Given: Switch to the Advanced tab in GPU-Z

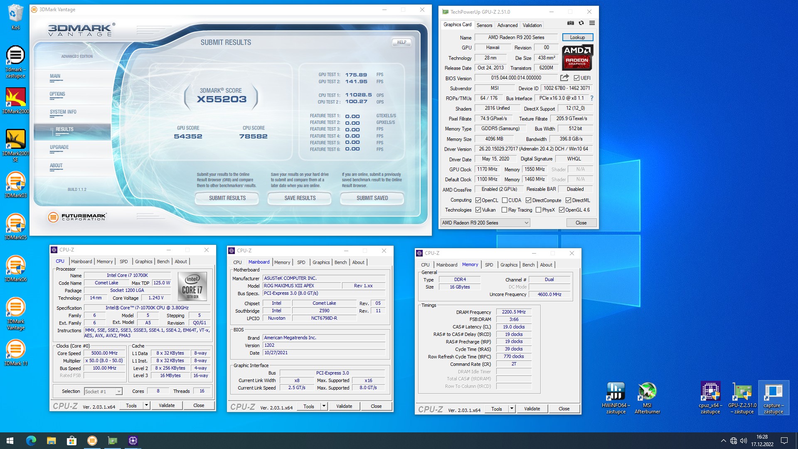Looking at the screenshot, I should point(507,25).
